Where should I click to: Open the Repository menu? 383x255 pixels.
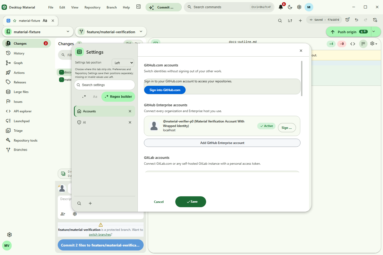point(92,7)
